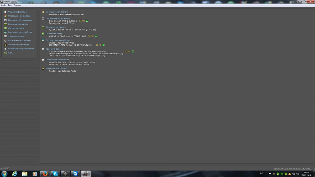Click the monitor icon beside summary heading Графические устройства

tap(43, 40)
